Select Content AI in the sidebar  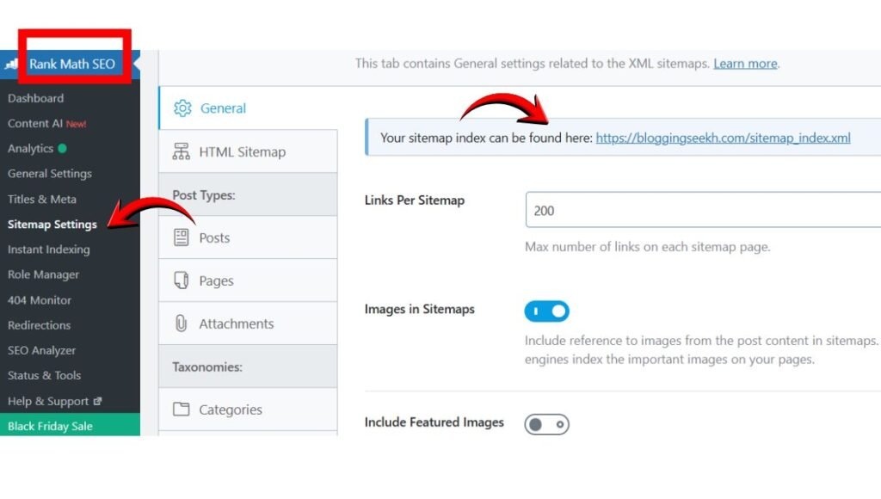coord(35,123)
